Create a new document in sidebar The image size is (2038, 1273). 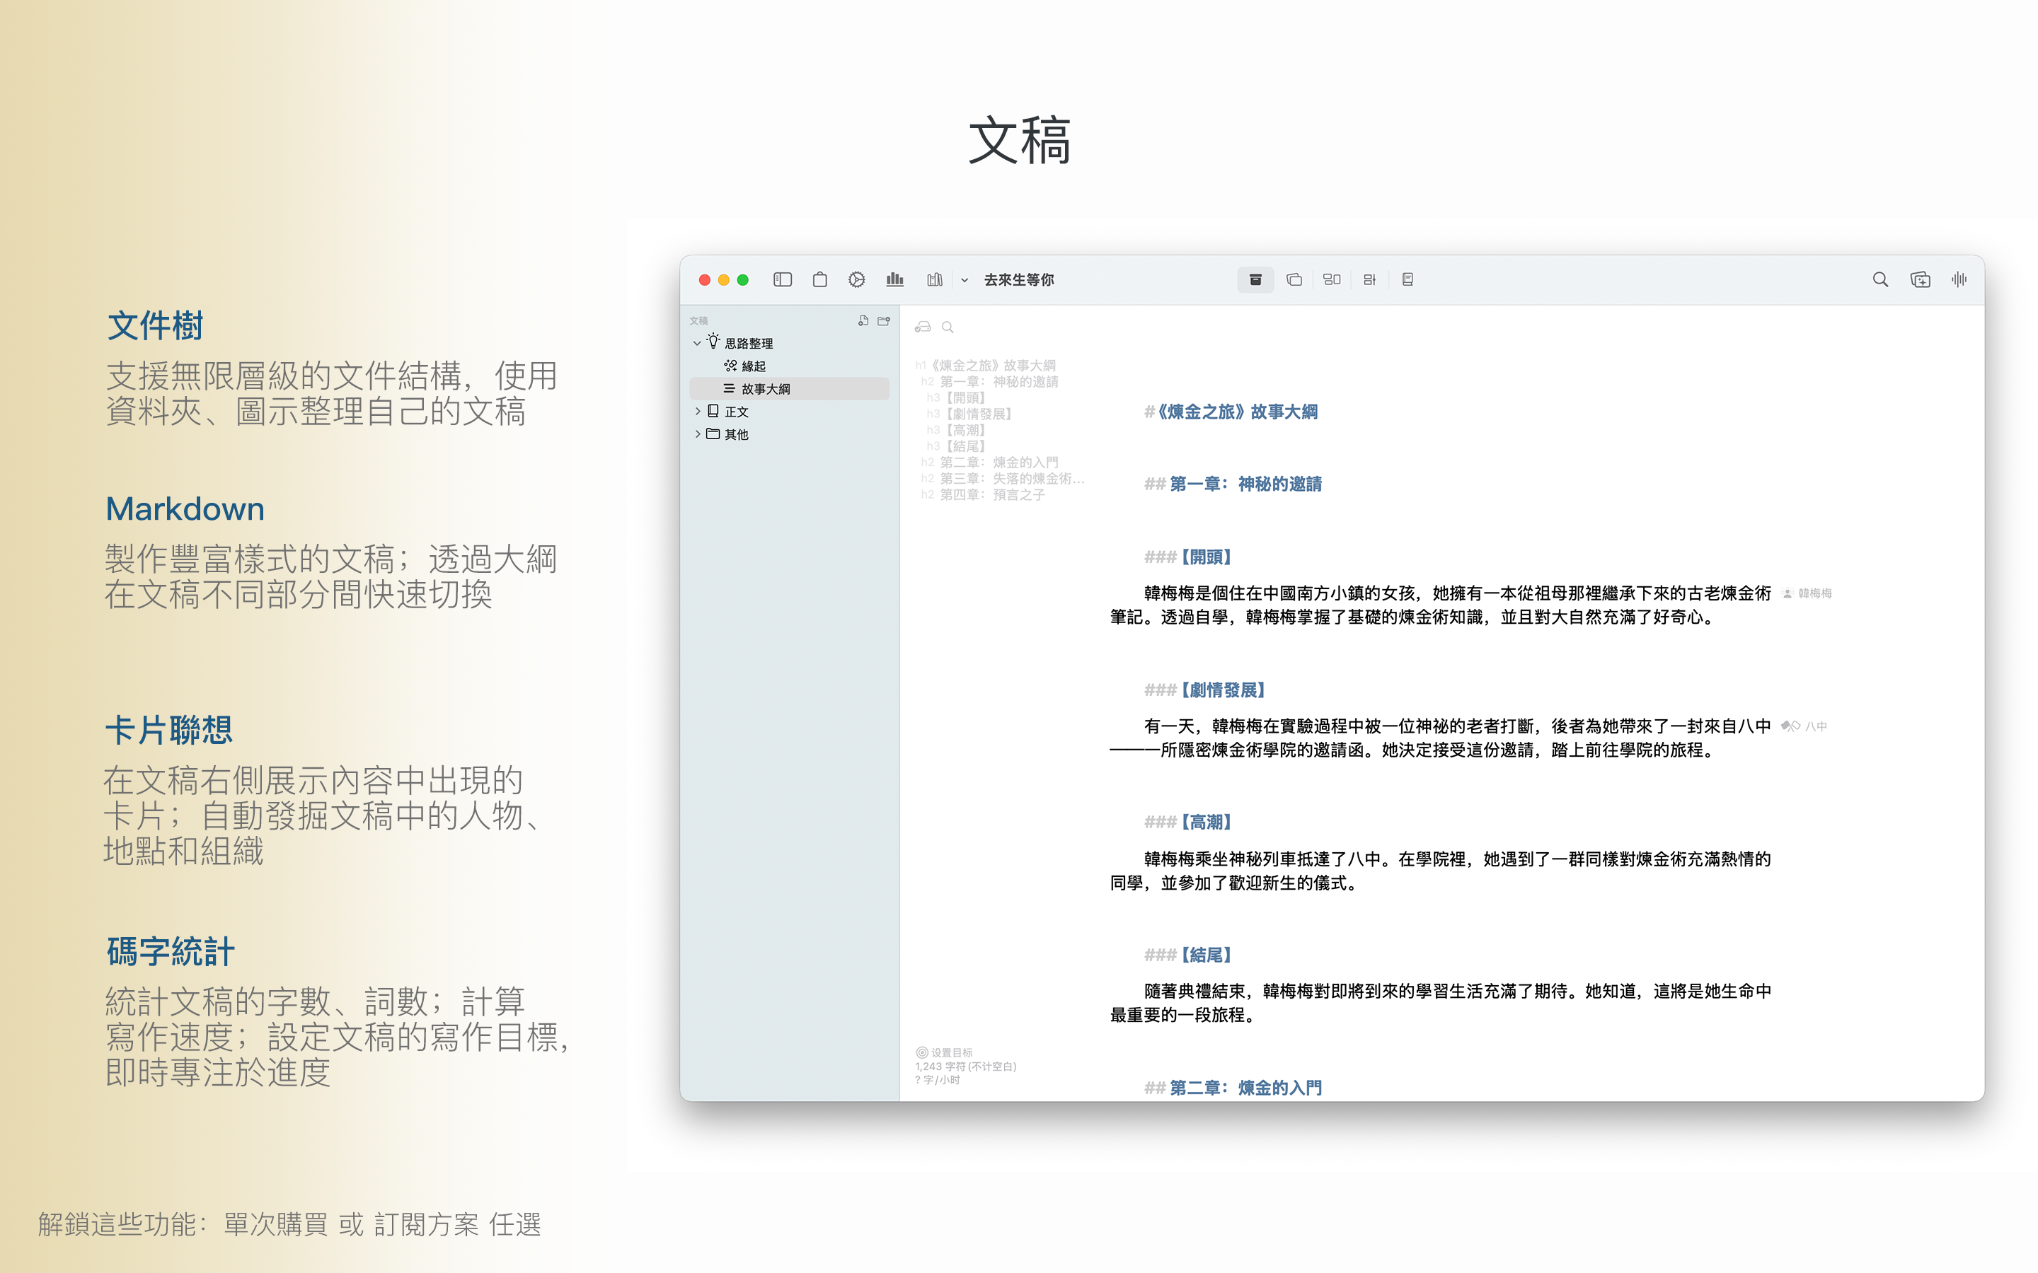coord(863,321)
